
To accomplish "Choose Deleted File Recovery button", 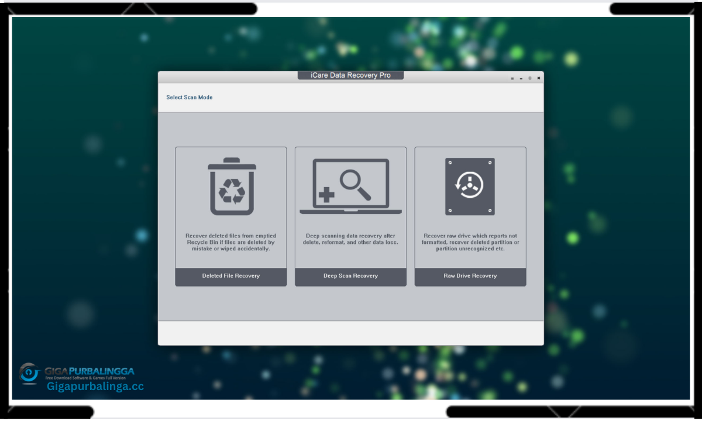I will [x=231, y=276].
